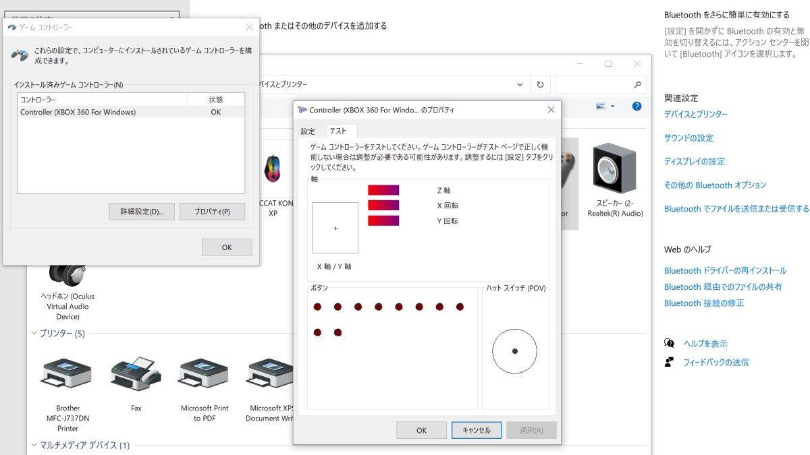The image size is (810, 455).
Task: Open その他の Bluetooth オプション link
Action: coord(715,185)
